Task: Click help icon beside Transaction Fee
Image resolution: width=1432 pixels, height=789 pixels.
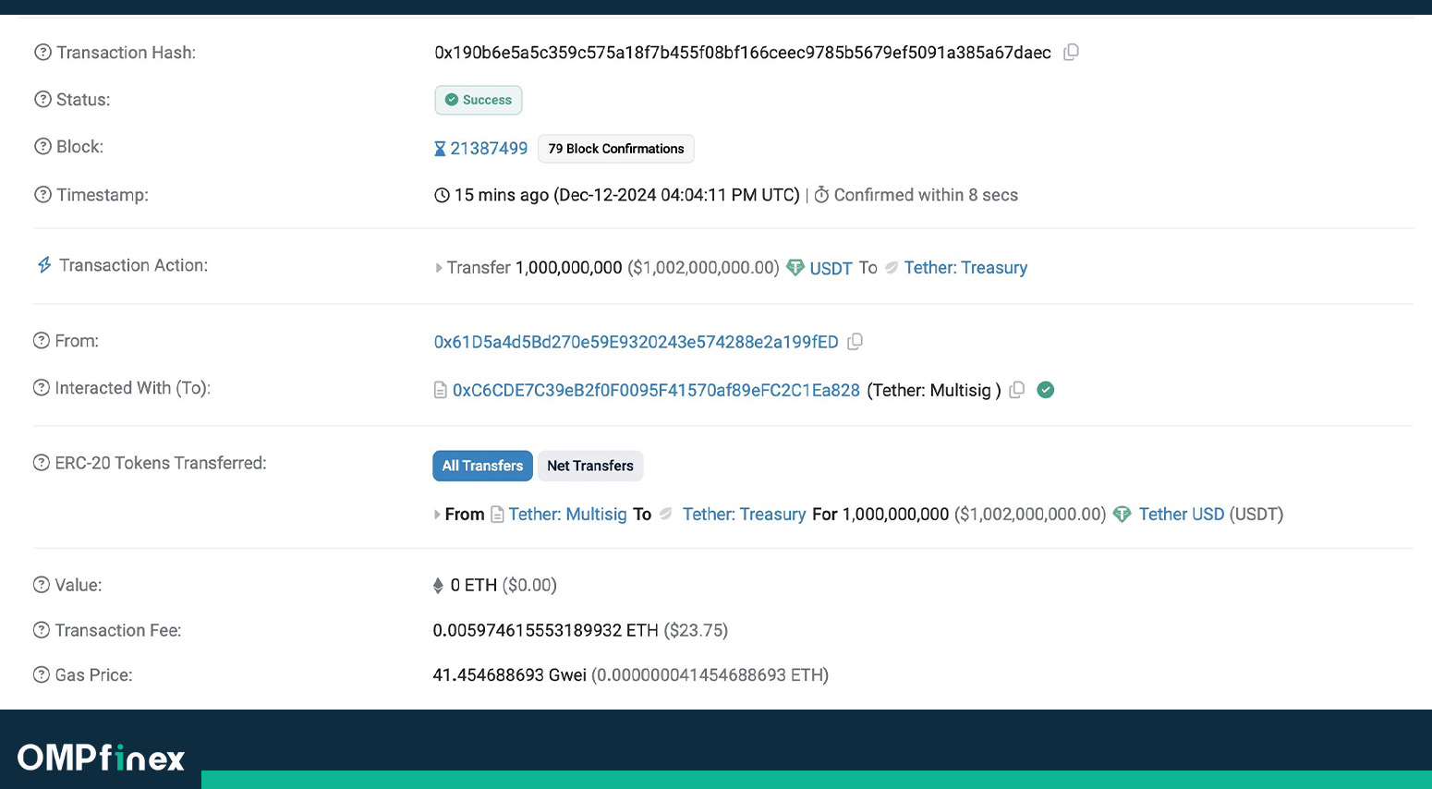Action: coord(42,630)
